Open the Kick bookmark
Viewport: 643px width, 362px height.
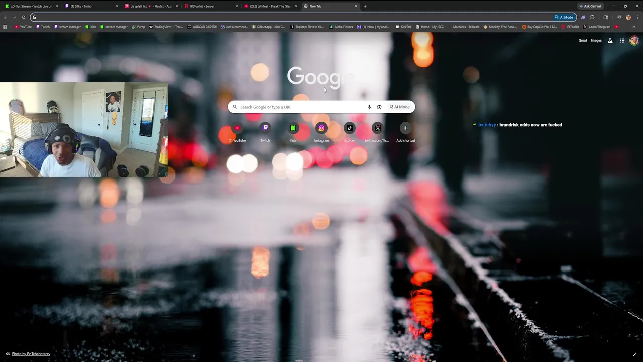91,27
